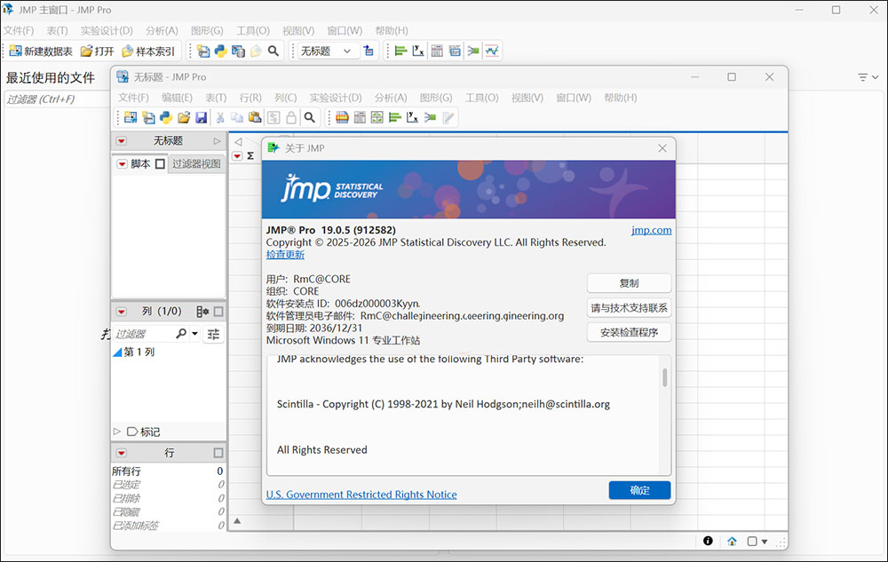The height and width of the screenshot is (562, 888).
Task: Open 行(R) menu in 无标题 window
Action: tap(250, 98)
